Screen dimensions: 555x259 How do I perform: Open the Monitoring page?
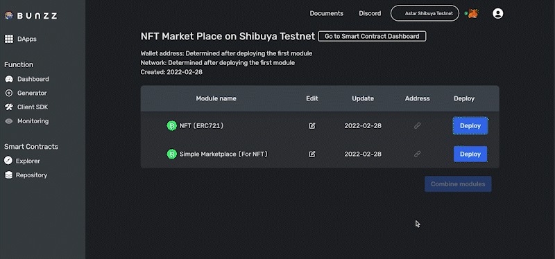(x=26, y=121)
